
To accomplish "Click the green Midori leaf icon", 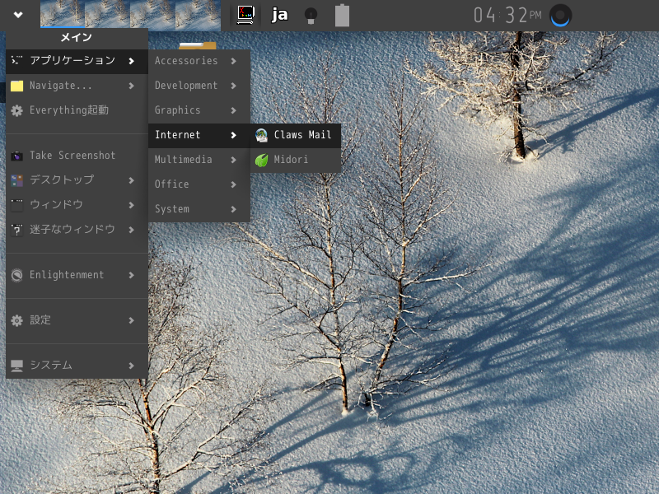I will point(261,160).
